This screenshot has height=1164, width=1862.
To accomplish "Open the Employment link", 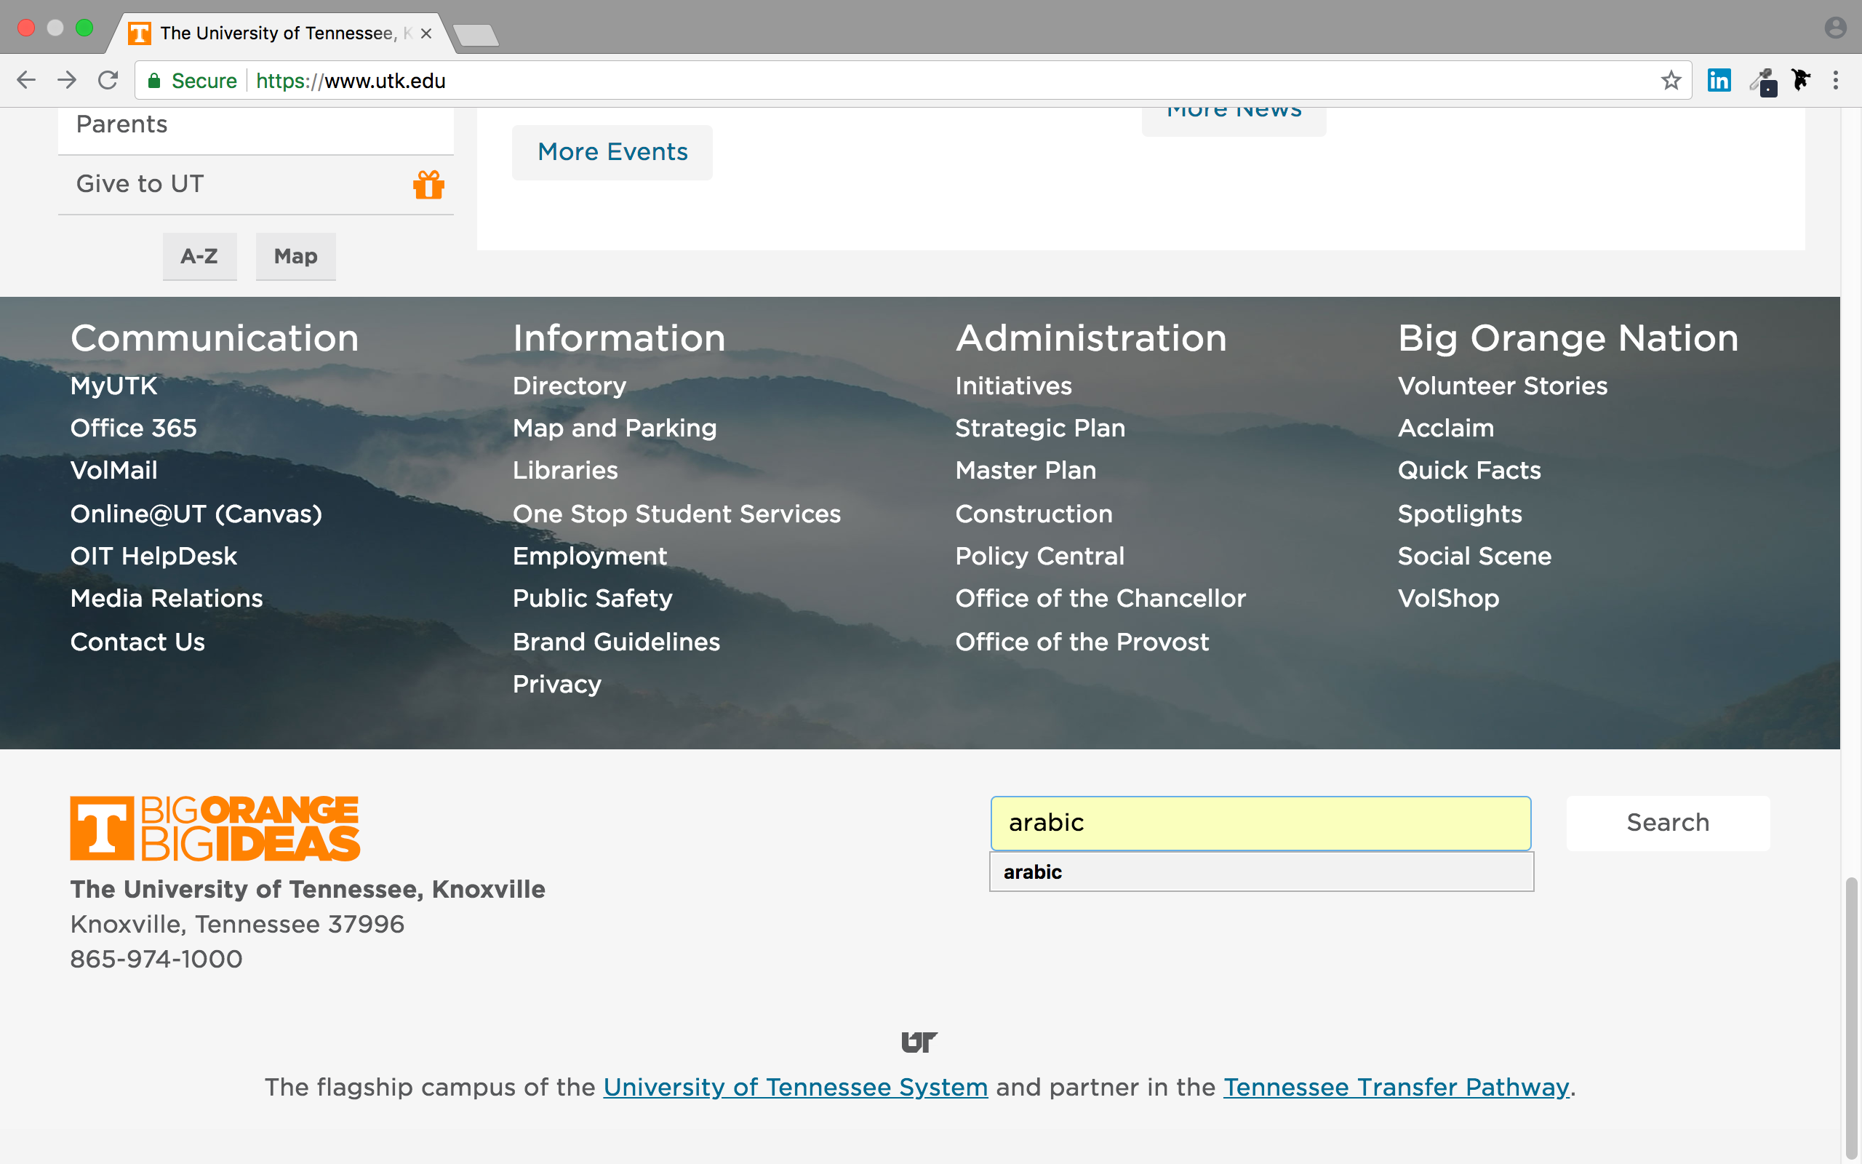I will click(x=590, y=556).
